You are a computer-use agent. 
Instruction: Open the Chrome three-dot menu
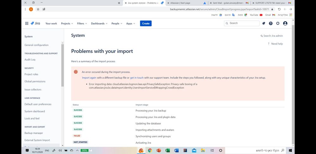pyautogui.click(x=25, y=9)
